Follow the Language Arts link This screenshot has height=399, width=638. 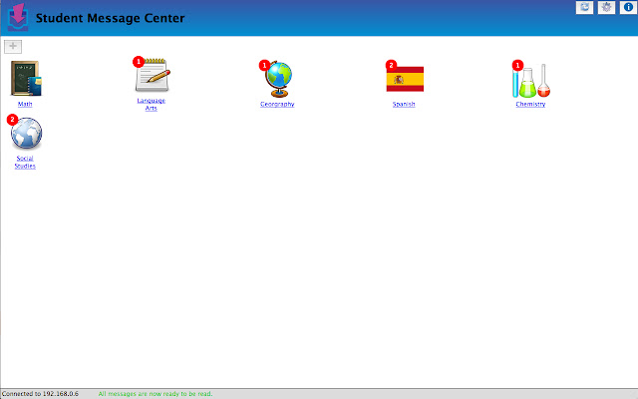pos(151,104)
